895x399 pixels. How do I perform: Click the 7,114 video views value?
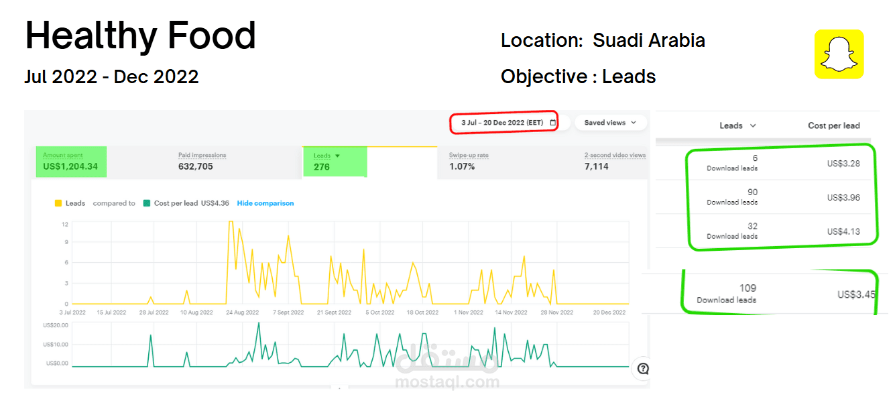coord(597,166)
